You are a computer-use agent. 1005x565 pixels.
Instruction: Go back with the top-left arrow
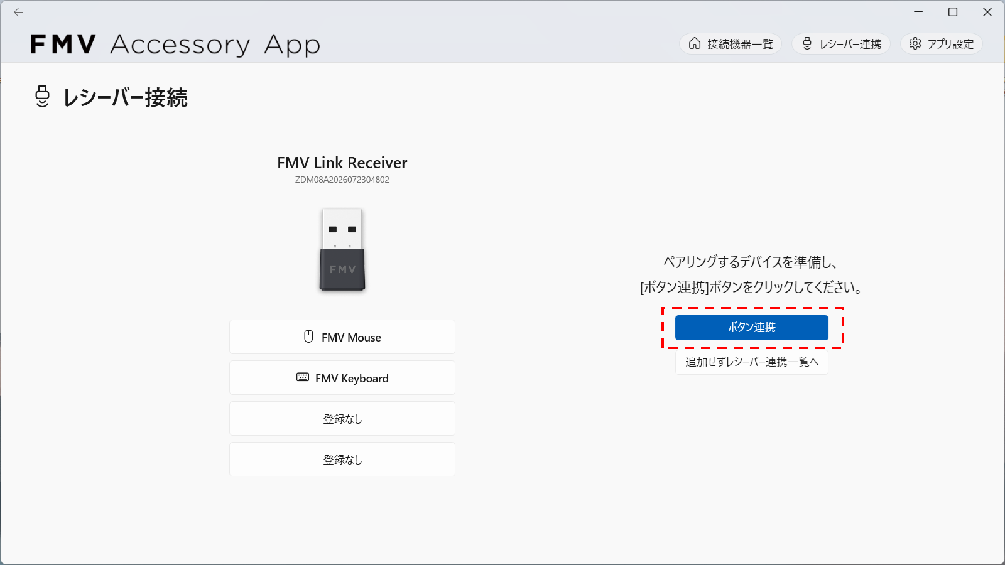(x=19, y=12)
